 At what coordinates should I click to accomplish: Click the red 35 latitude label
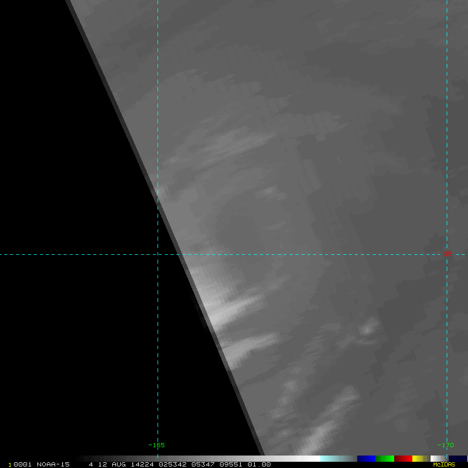tap(447, 254)
